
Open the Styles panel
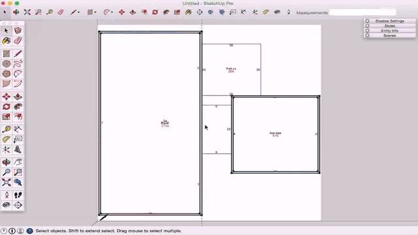[x=389, y=26]
